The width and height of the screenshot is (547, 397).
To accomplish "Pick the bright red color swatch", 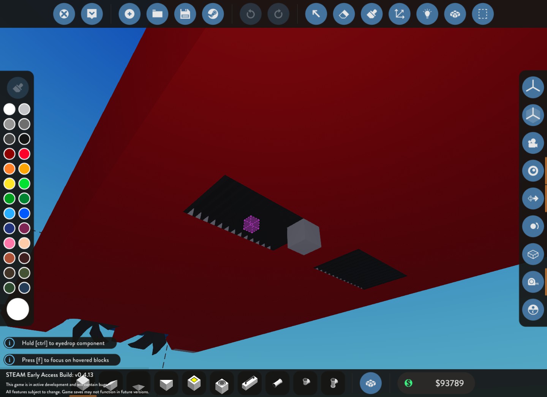I will (x=24, y=154).
